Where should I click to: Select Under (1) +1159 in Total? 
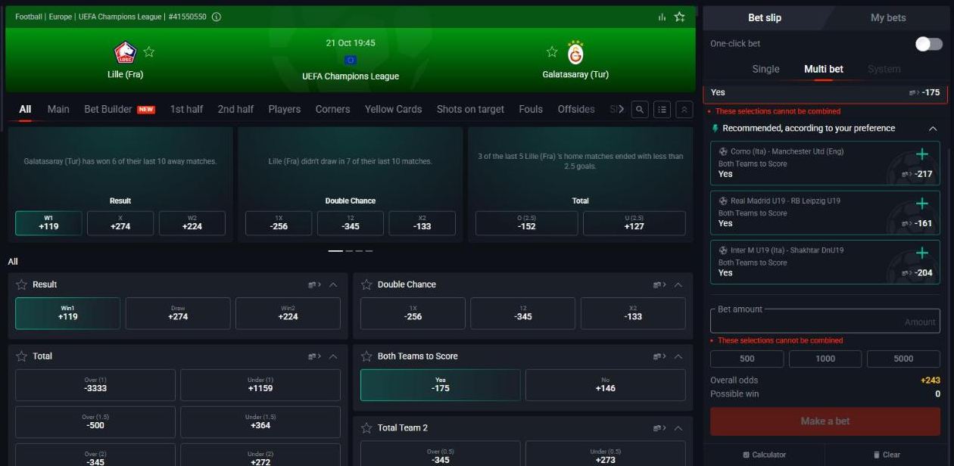(x=260, y=385)
